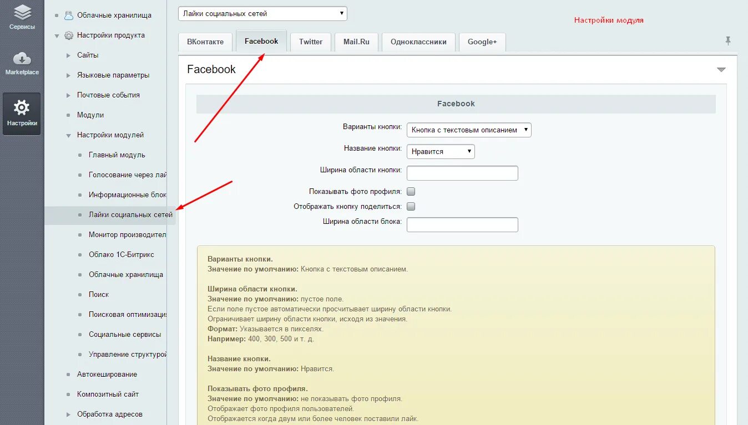Expand Почтовые события tree node

pyautogui.click(x=68, y=95)
